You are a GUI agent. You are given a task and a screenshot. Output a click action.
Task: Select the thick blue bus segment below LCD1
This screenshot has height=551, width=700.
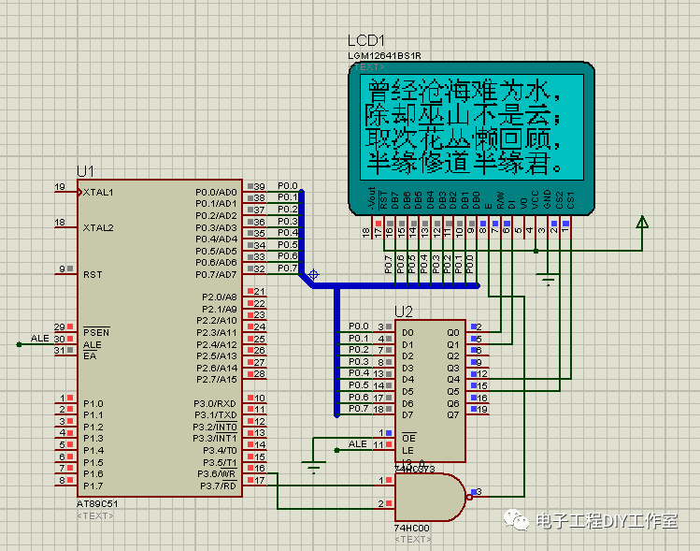coord(395,285)
